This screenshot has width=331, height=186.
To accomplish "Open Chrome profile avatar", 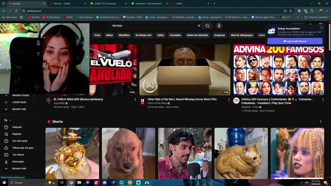I will [x=321, y=11].
